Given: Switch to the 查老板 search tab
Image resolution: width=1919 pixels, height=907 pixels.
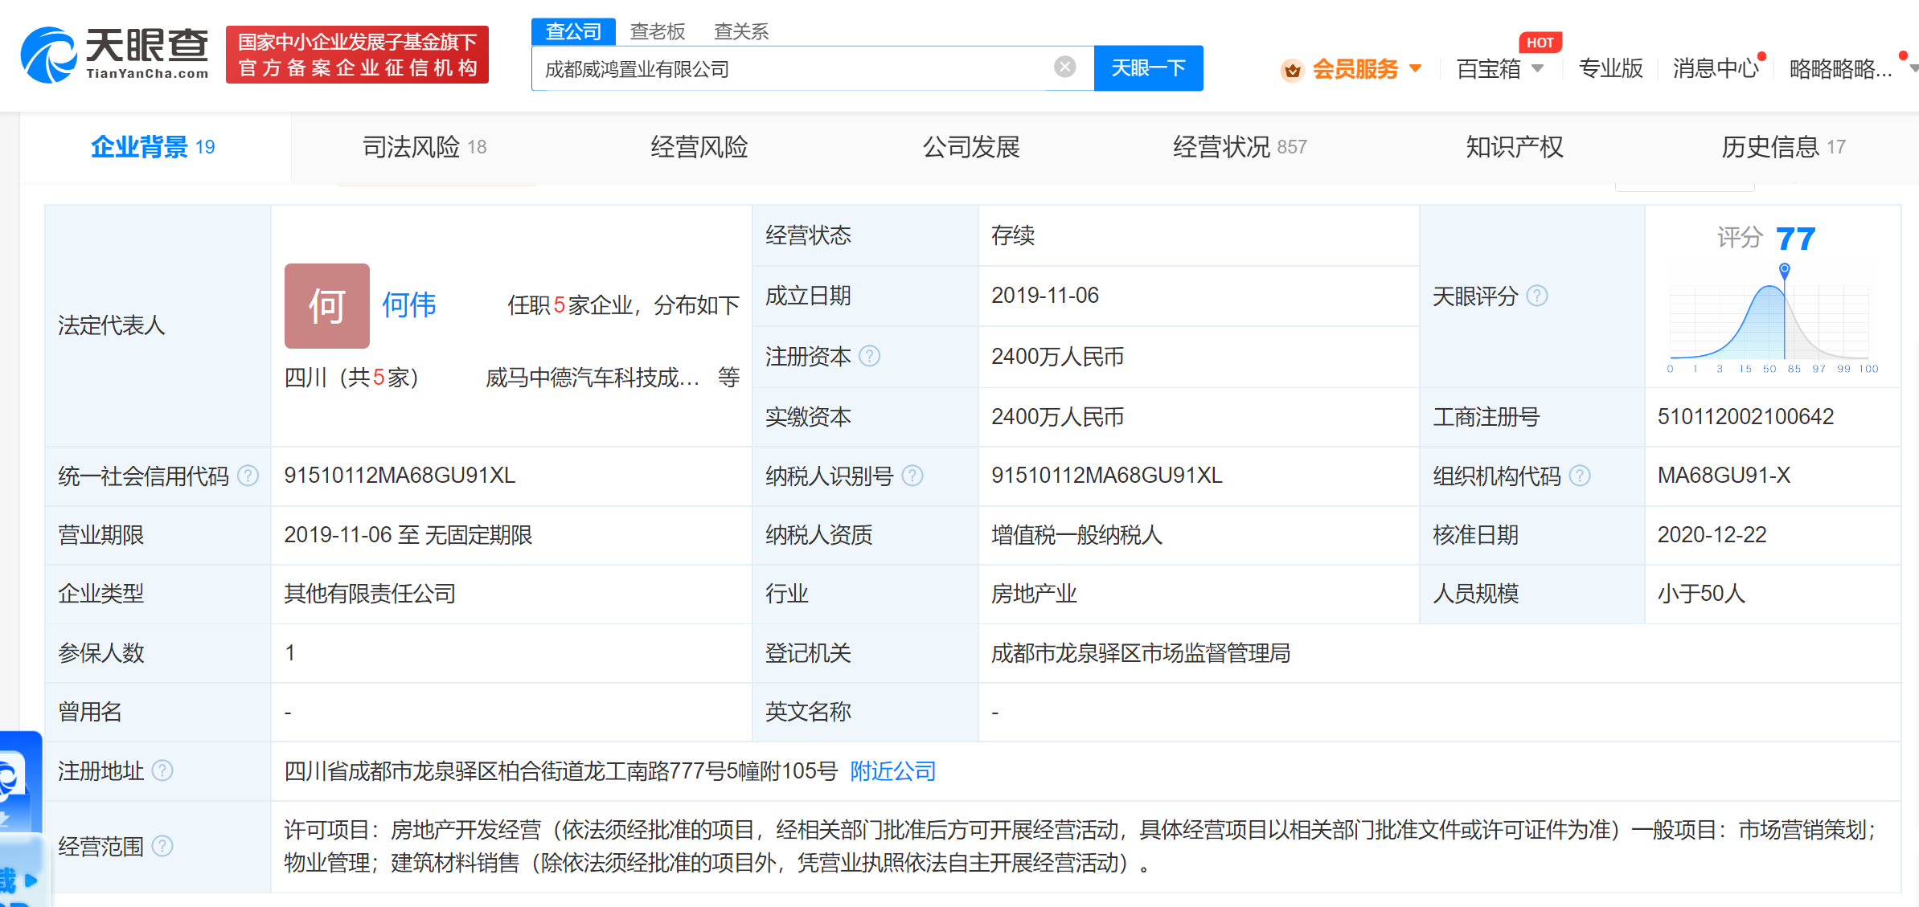Looking at the screenshot, I should tap(658, 31).
